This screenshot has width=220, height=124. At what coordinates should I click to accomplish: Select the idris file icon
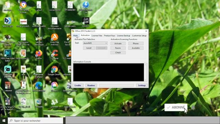[23, 71]
